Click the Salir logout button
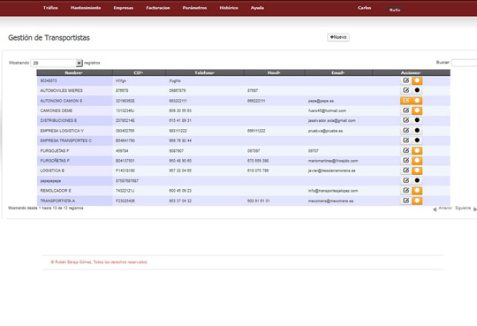 [395, 10]
